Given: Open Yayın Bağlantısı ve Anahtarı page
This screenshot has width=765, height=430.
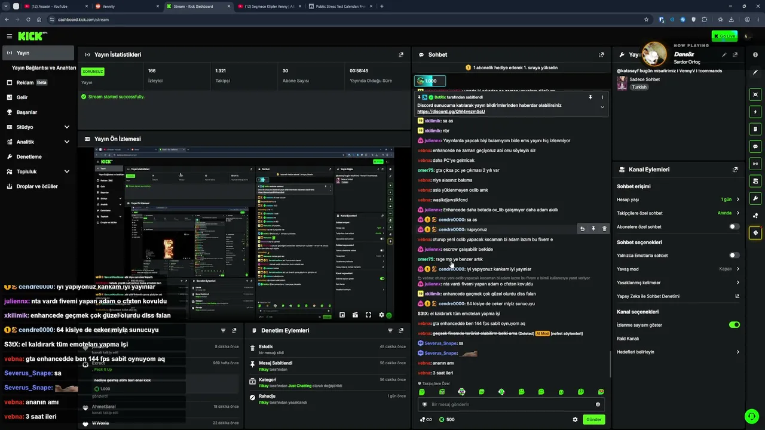Looking at the screenshot, I should coord(44,68).
